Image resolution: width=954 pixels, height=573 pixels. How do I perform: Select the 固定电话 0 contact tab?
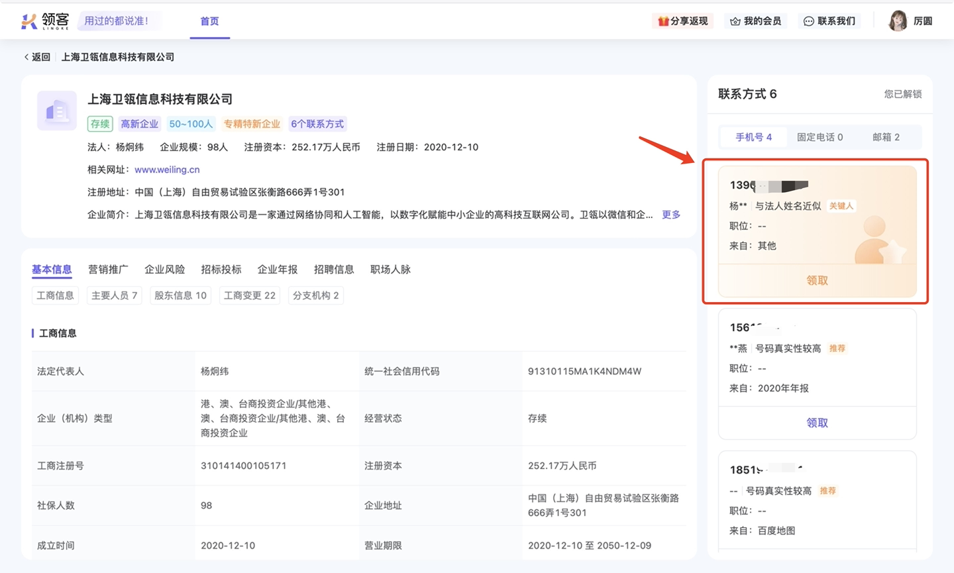coord(820,137)
